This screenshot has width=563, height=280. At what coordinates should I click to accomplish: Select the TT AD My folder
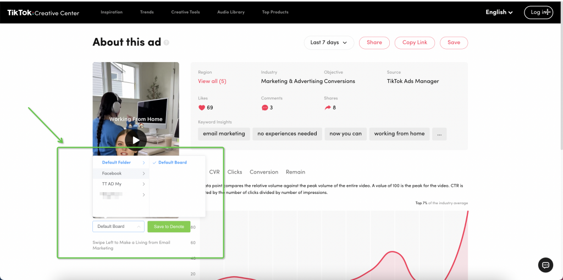point(121,184)
